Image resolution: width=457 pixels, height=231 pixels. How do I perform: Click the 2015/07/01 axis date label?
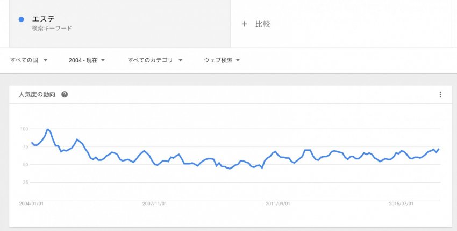(x=401, y=204)
